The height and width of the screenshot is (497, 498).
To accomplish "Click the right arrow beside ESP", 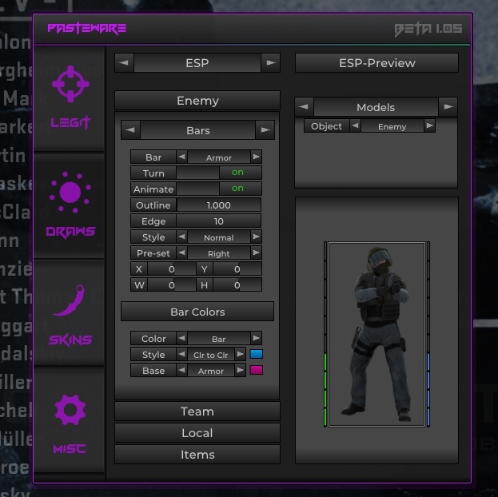I will click(x=271, y=62).
